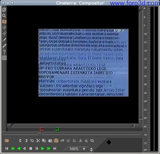160x154 pixels.
Task: Click the zoom level up/down stepper arrows
Action: pyautogui.click(x=91, y=149)
